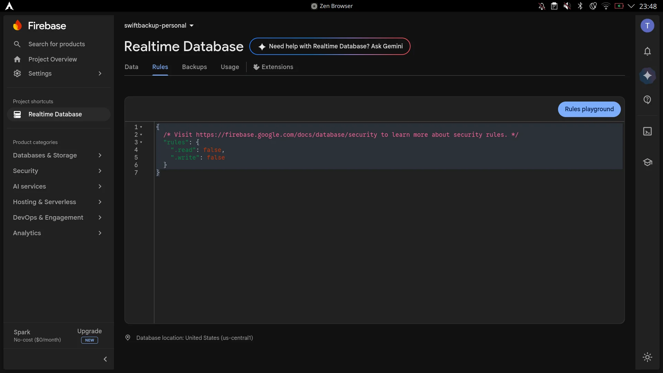Click the search magnifier icon

(x=17, y=44)
